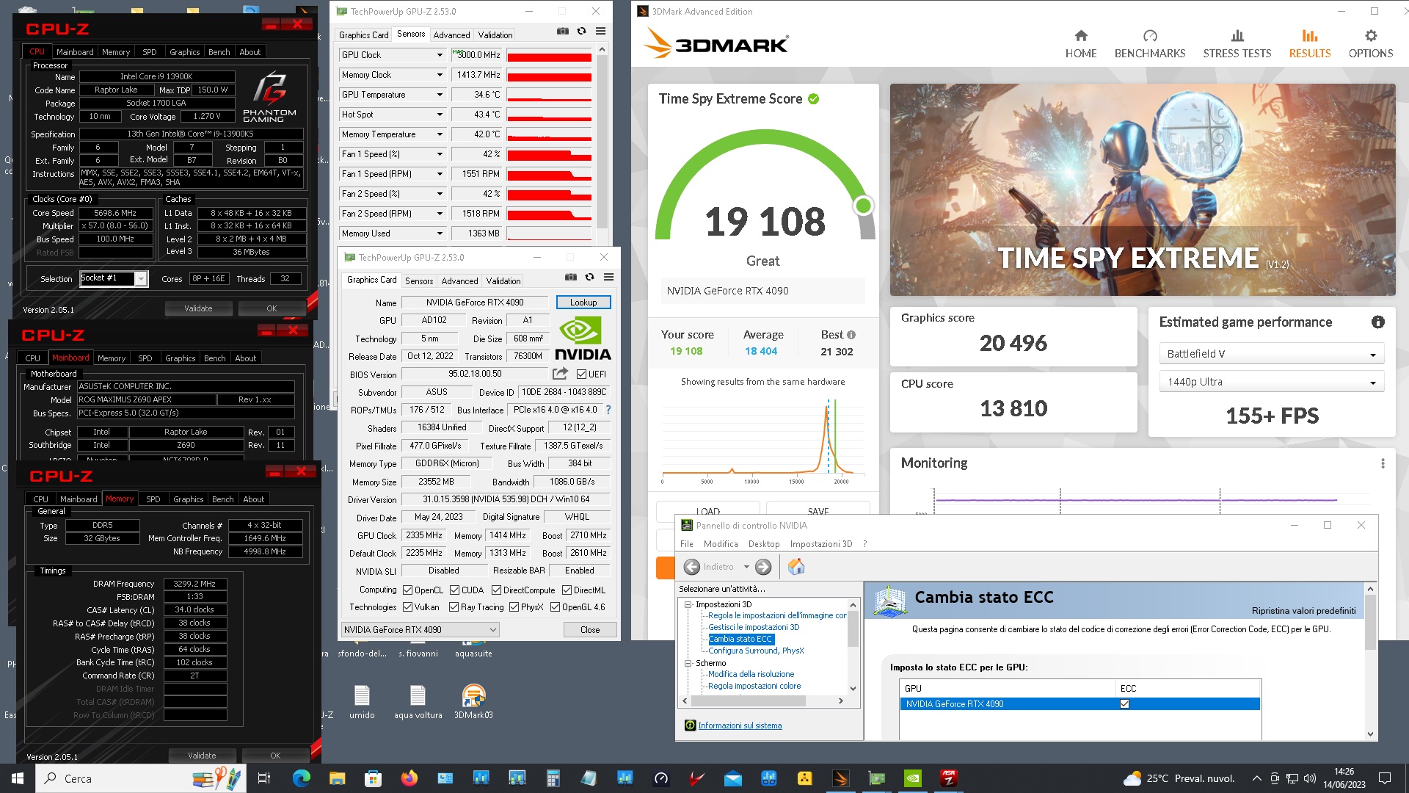Take screenshot with camera icon in GPU-Z Sensors window
This screenshot has height=793, width=1409.
click(562, 32)
